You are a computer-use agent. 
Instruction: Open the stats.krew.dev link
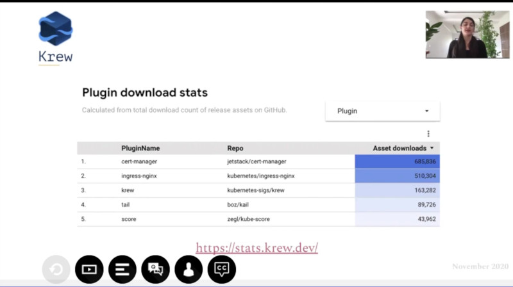click(257, 248)
